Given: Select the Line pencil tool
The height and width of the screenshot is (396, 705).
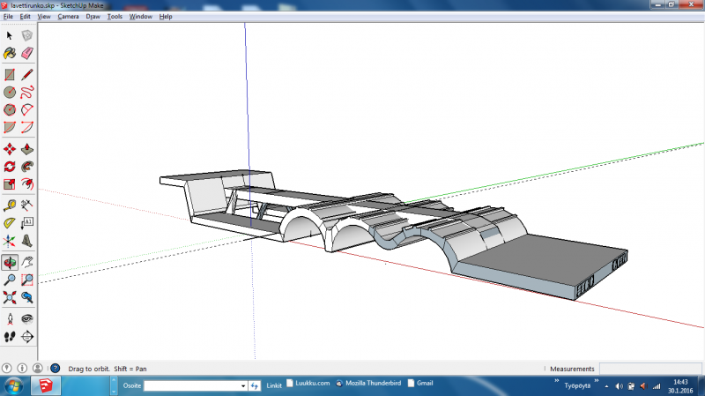Looking at the screenshot, I should point(27,75).
